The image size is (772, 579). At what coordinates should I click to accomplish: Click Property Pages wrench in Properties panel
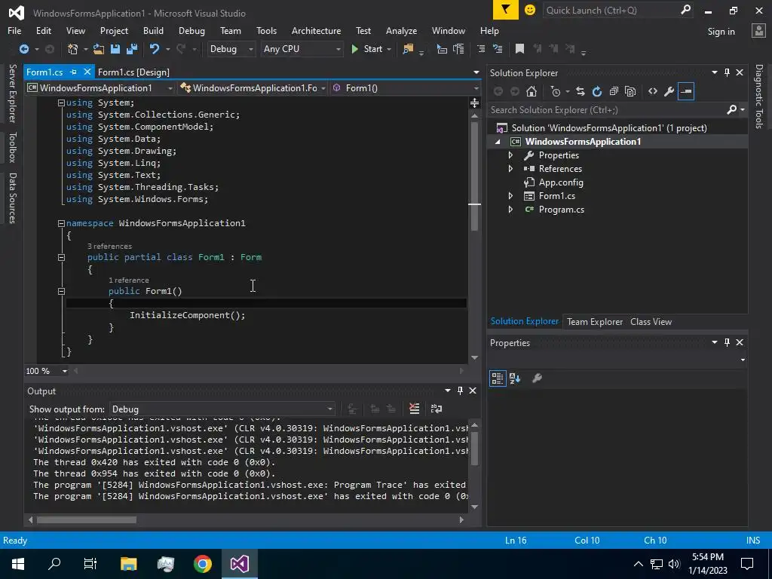click(x=537, y=378)
